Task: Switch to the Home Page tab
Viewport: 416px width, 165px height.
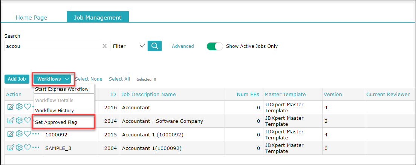Action: [31, 18]
